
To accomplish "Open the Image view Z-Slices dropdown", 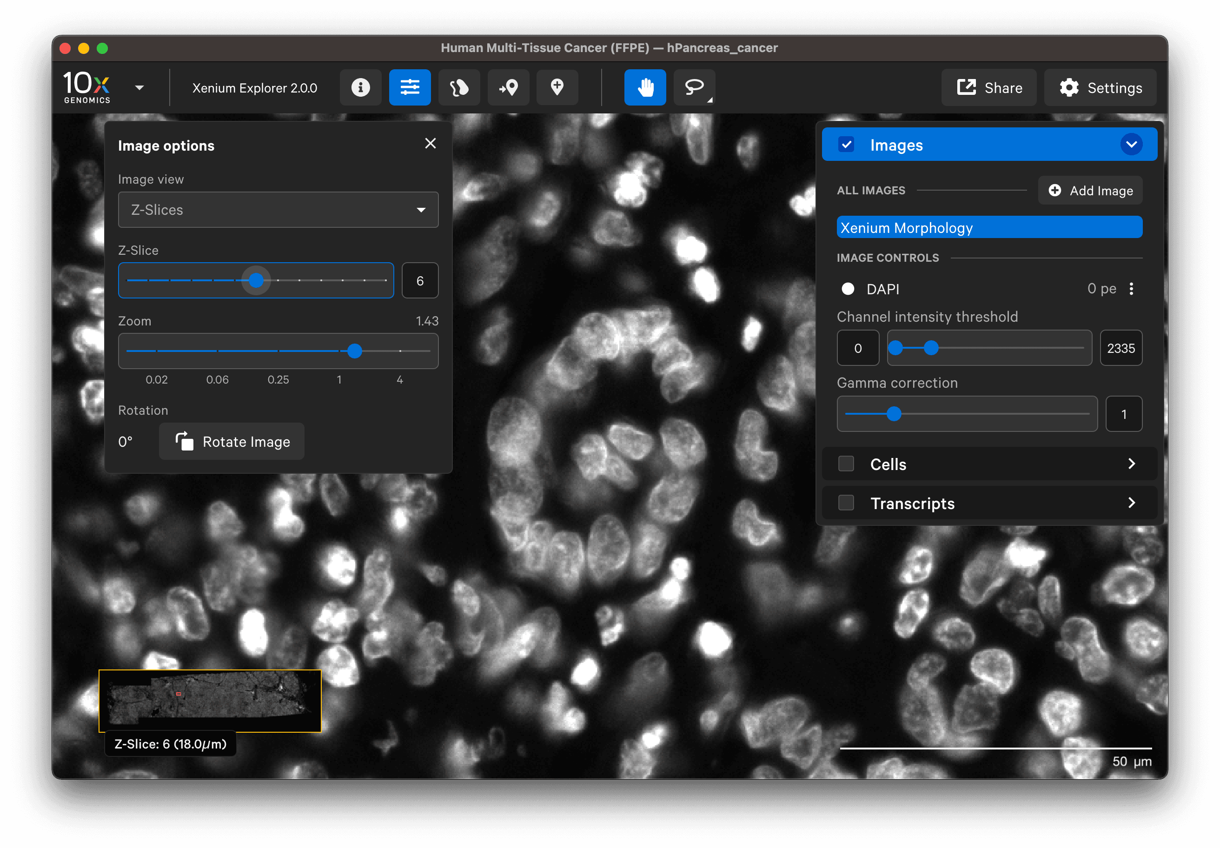I will point(278,210).
